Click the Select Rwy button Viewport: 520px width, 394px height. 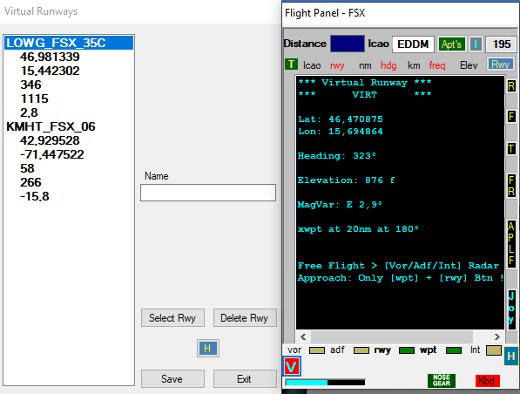coord(172,318)
